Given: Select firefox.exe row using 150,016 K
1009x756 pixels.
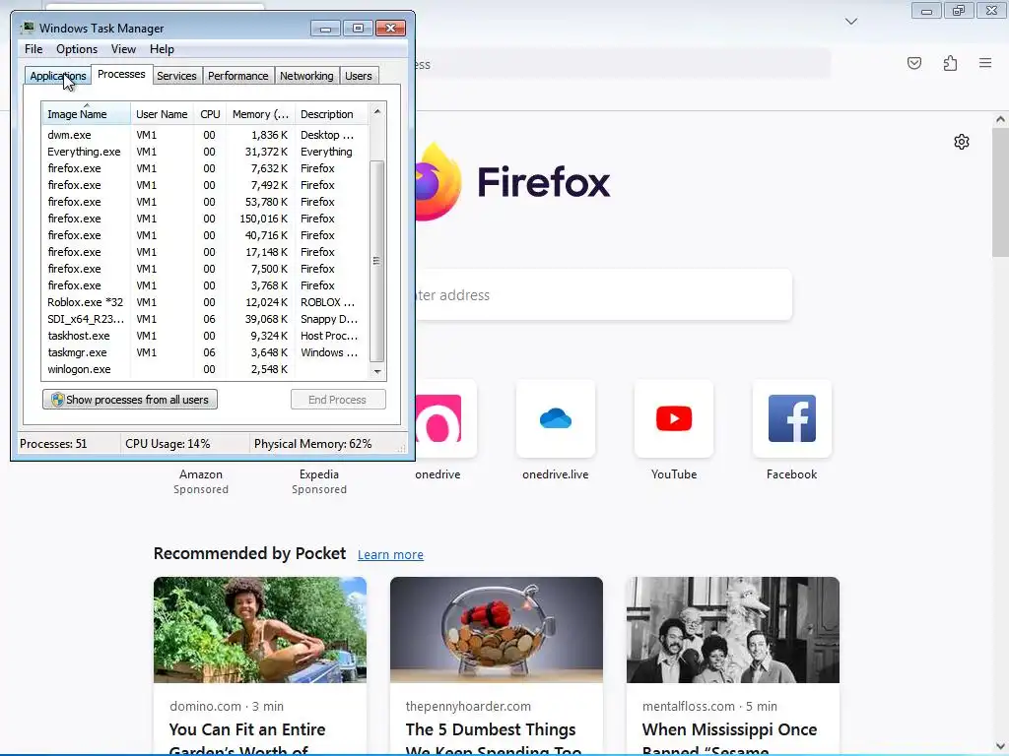Looking at the screenshot, I should coord(206,219).
